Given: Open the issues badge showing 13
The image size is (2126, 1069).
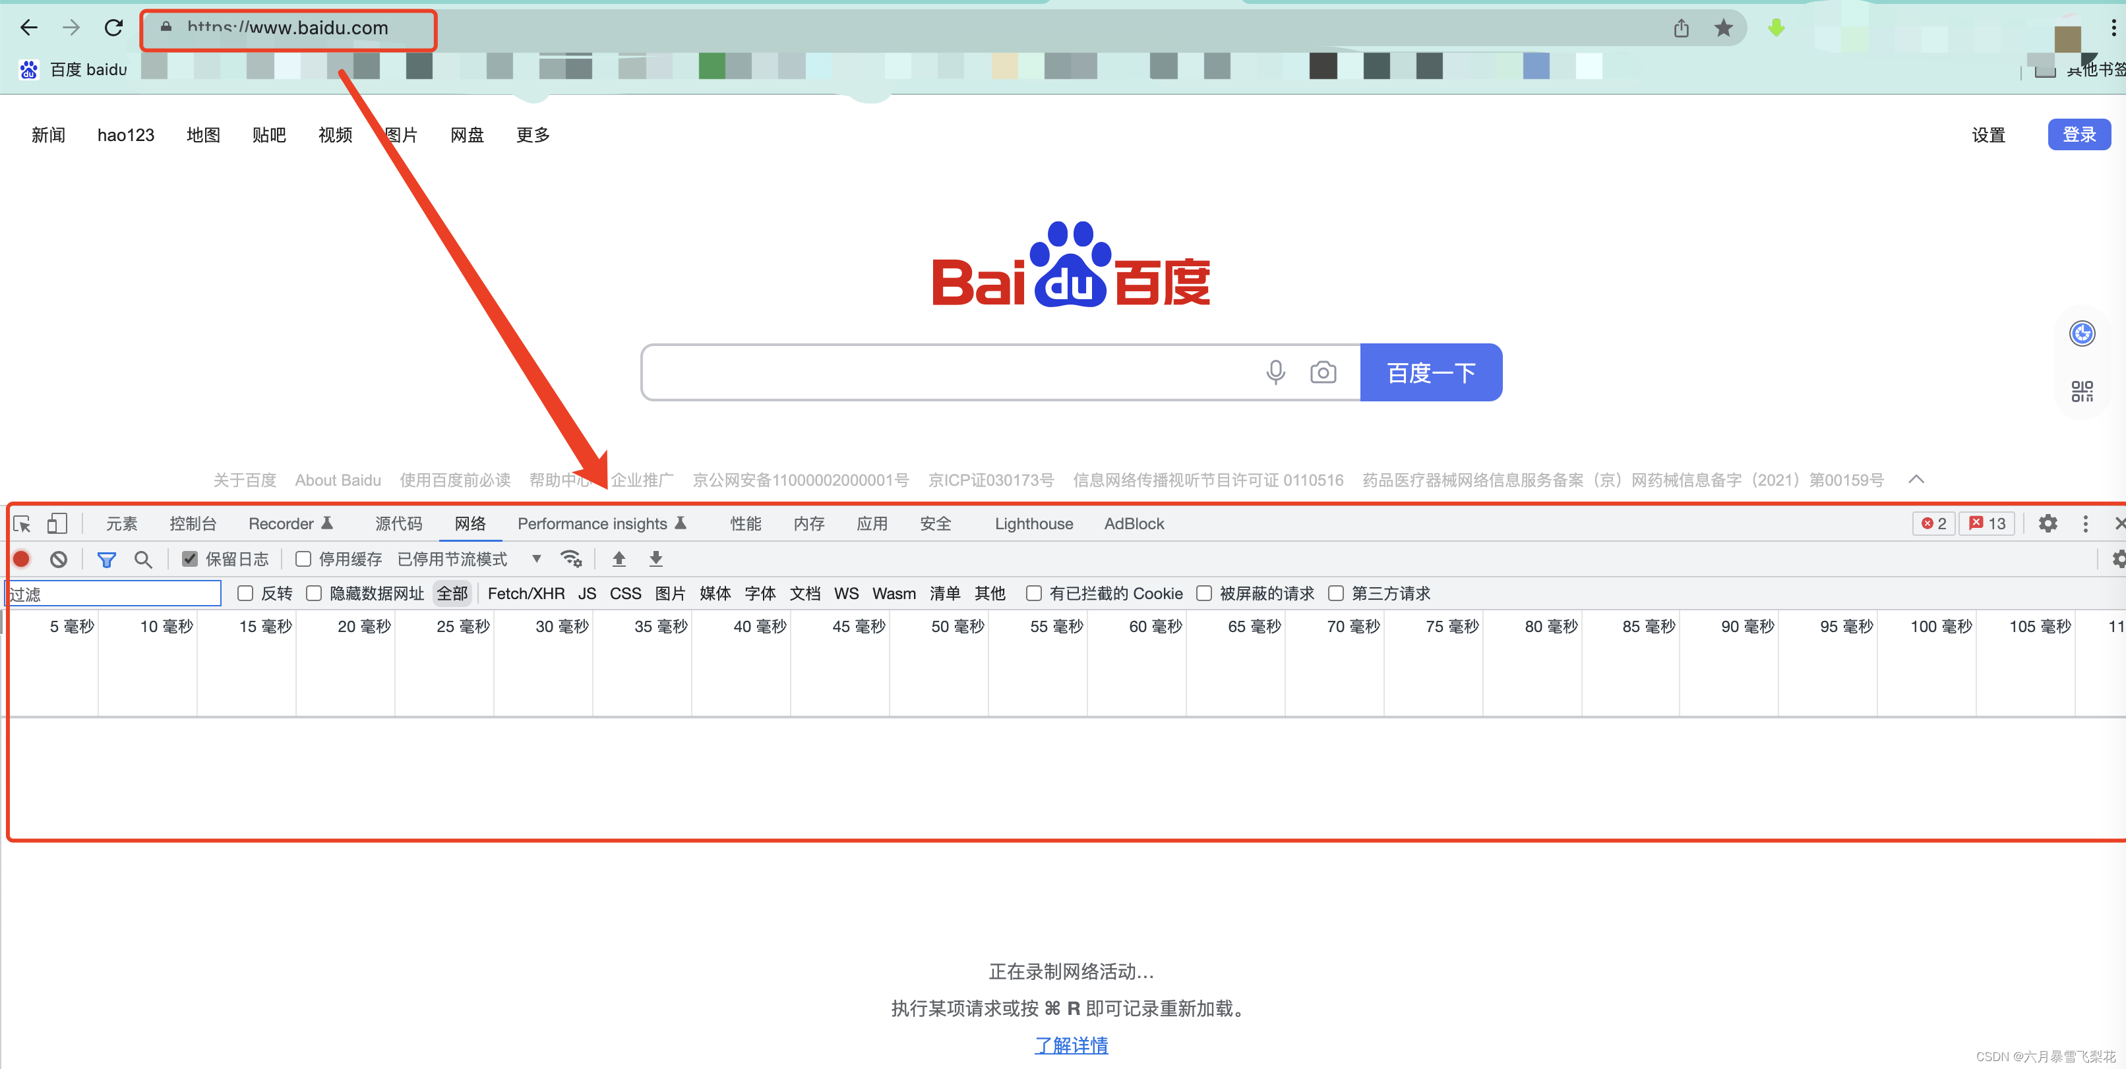Looking at the screenshot, I should coord(1988,524).
